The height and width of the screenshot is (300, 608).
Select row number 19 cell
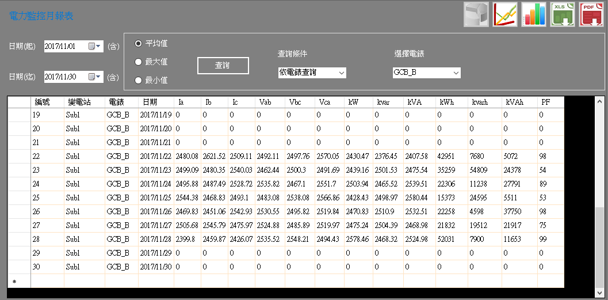tap(47, 115)
